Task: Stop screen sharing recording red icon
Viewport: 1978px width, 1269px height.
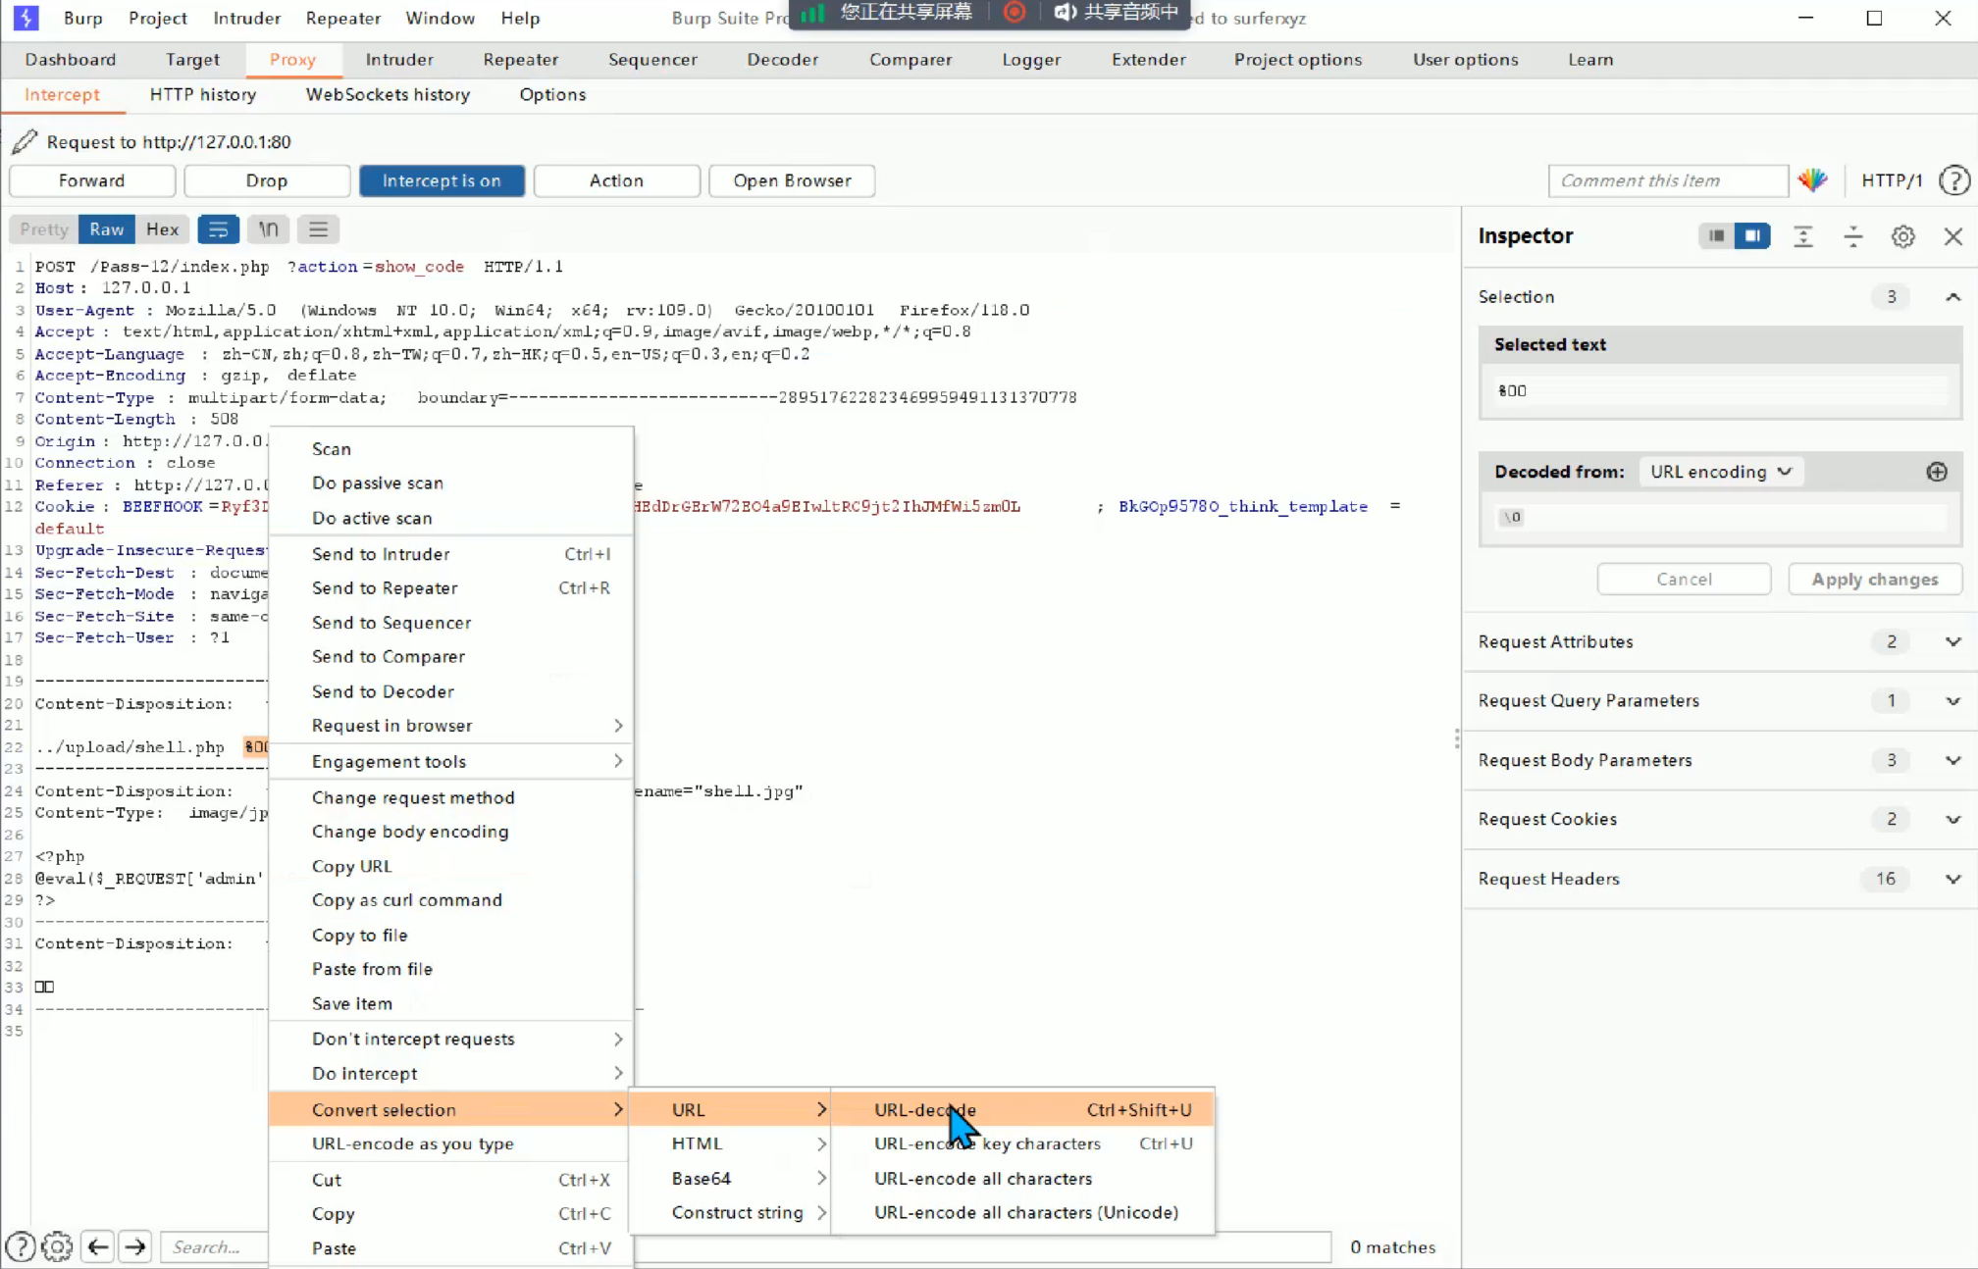Action: pyautogui.click(x=1015, y=12)
